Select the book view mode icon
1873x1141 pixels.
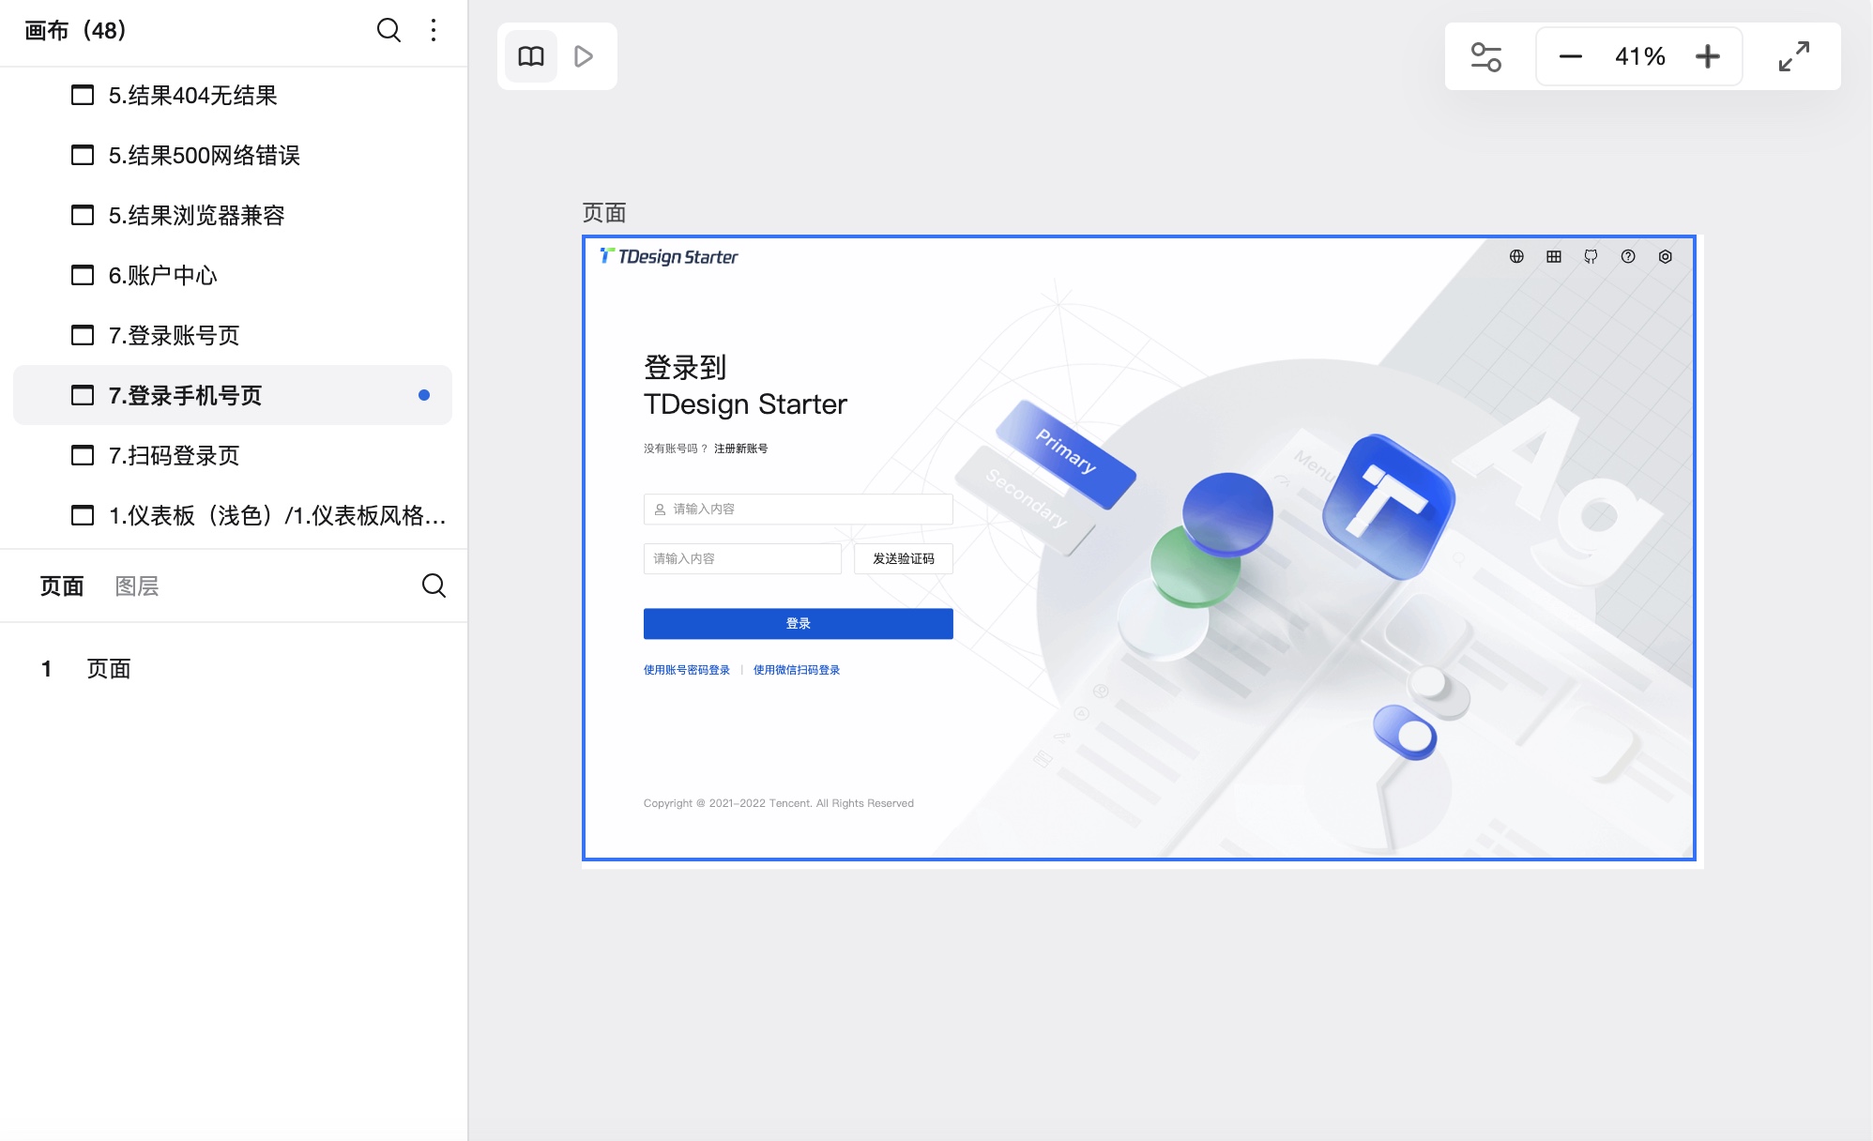pyautogui.click(x=531, y=56)
